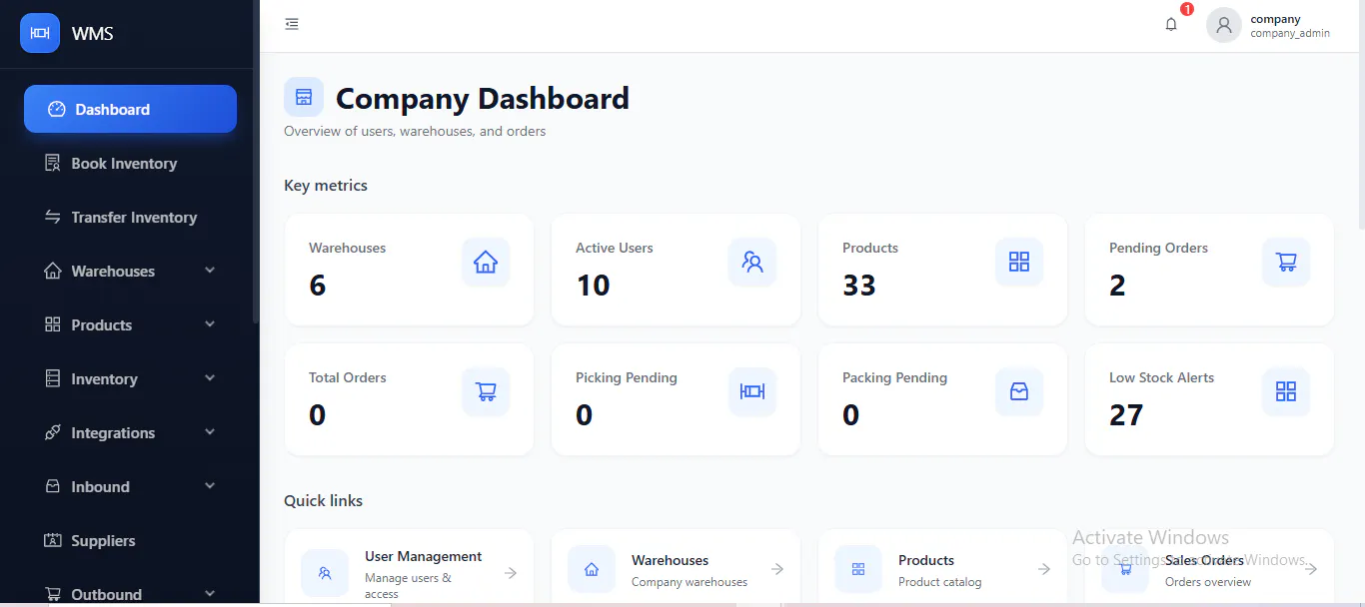Click the Products metric grid icon
This screenshot has width=1365, height=607.
pyautogui.click(x=1019, y=263)
